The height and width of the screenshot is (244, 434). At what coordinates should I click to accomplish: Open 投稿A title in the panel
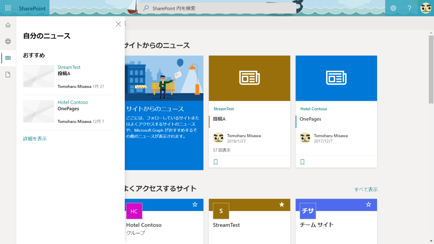tap(64, 73)
